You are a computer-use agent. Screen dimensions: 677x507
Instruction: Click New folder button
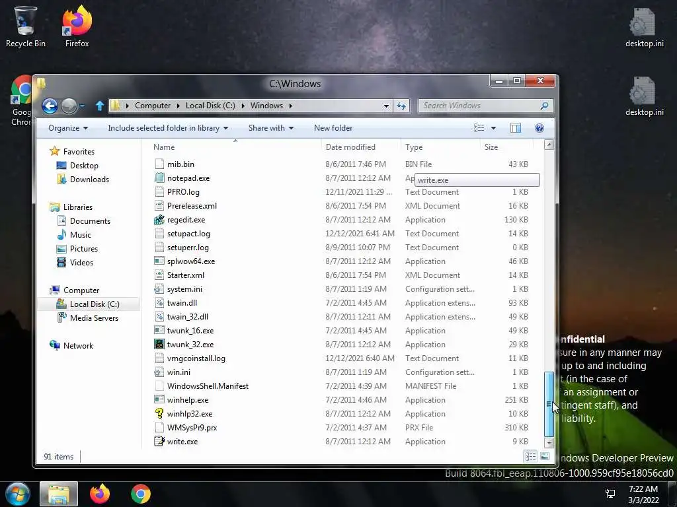click(333, 128)
